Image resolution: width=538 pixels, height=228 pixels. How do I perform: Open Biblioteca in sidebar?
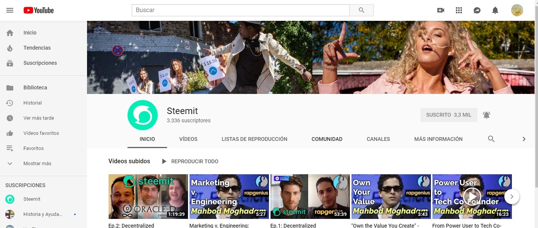tap(44, 87)
